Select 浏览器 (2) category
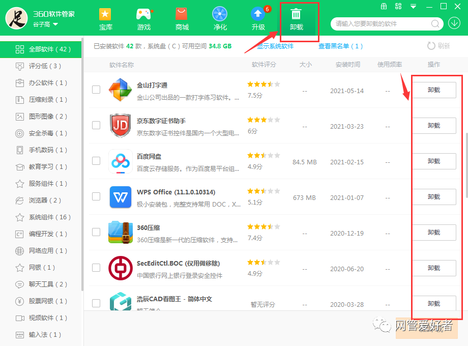Image resolution: width=468 pixels, height=346 pixels. [x=41, y=200]
